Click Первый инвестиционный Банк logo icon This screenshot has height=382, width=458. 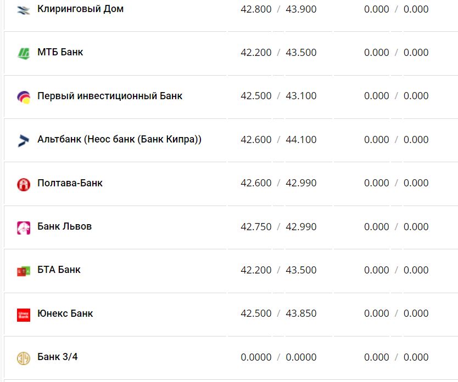click(24, 97)
